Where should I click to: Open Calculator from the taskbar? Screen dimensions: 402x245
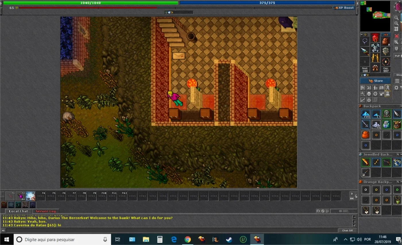(x=160, y=239)
